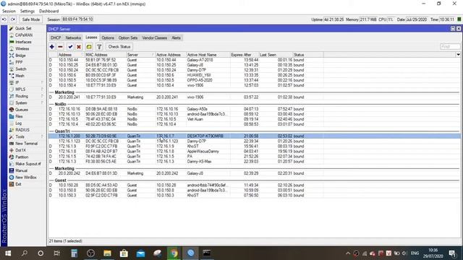This screenshot has width=463, height=260.
Task: Open PPP in sidebar
Action: point(19,62)
